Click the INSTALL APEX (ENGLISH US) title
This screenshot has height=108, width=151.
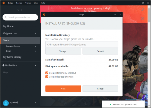pos(65,23)
